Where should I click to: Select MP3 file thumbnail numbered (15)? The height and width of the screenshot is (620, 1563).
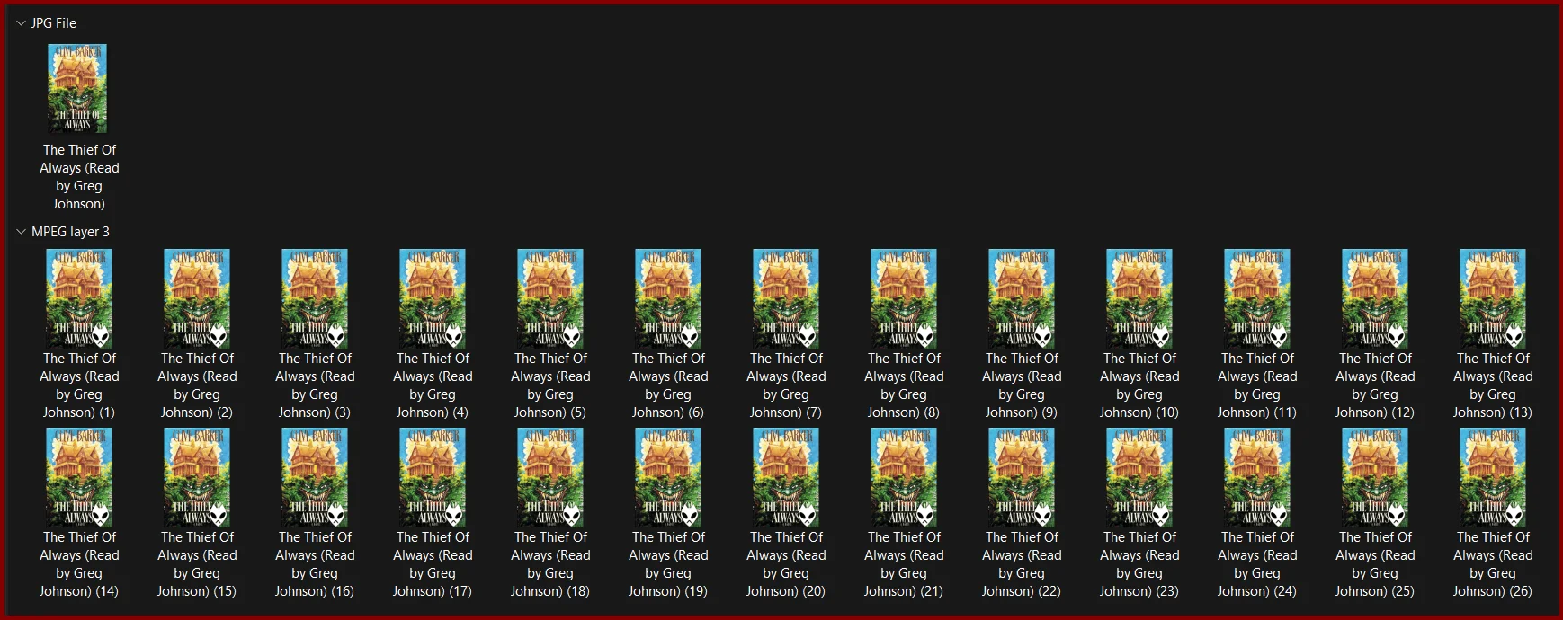197,478
